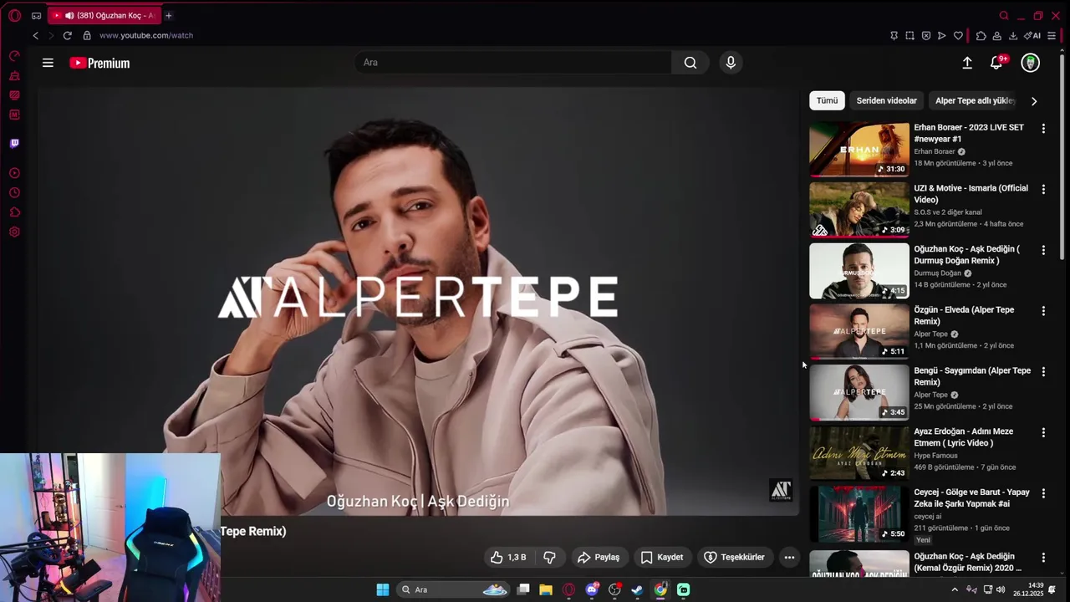Viewport: 1070px width, 602px height.
Task: Open options for Özgün - Elveda video
Action: pyautogui.click(x=1043, y=311)
